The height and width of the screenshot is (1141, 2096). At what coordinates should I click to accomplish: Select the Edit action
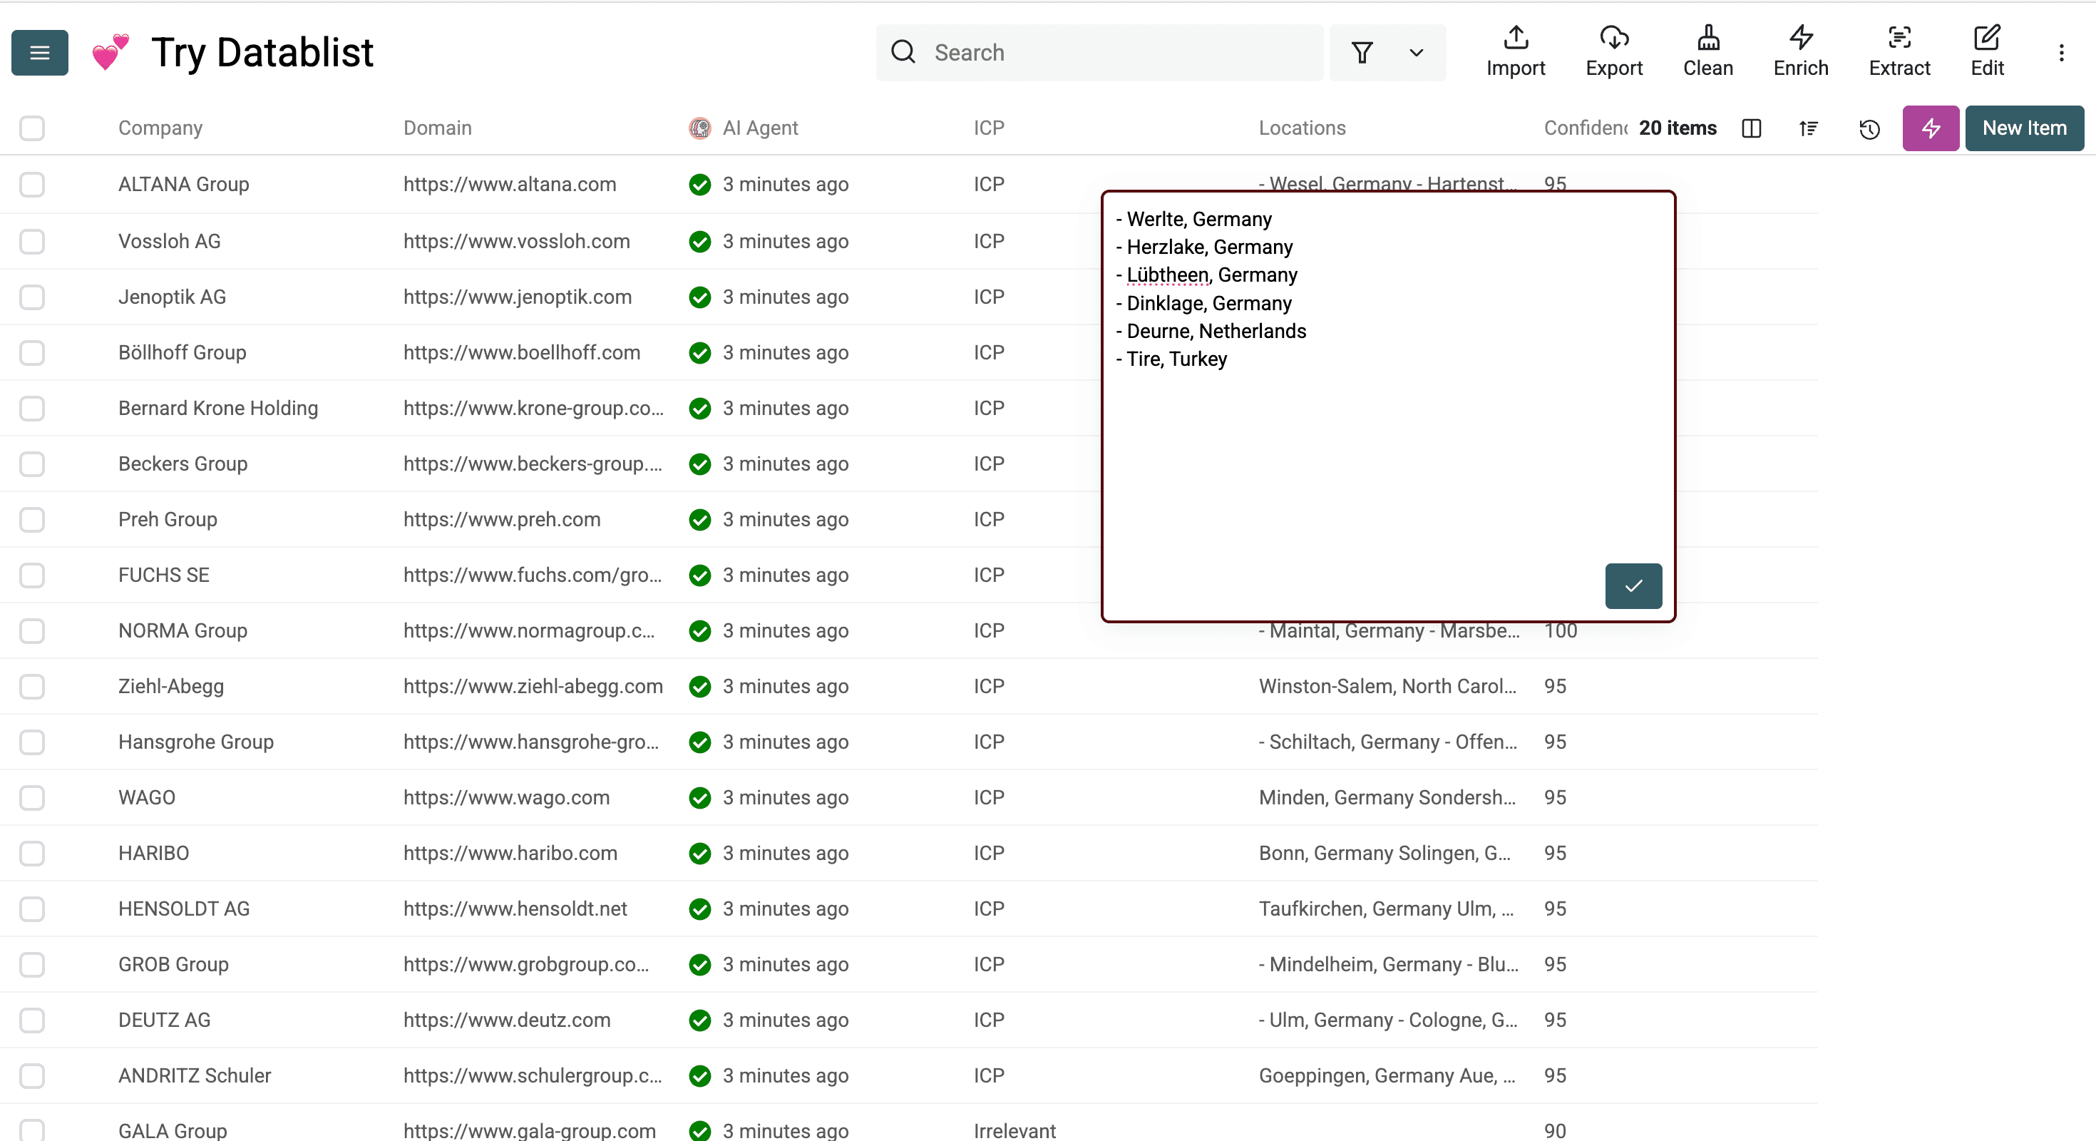click(x=1987, y=51)
